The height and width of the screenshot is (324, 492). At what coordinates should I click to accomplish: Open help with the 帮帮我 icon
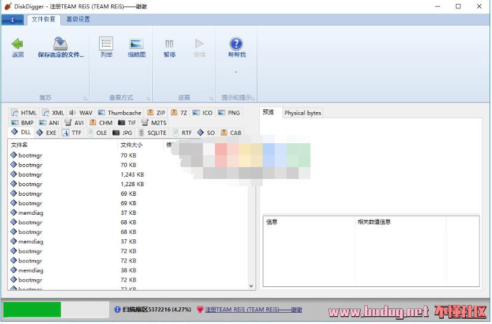pyautogui.click(x=236, y=44)
